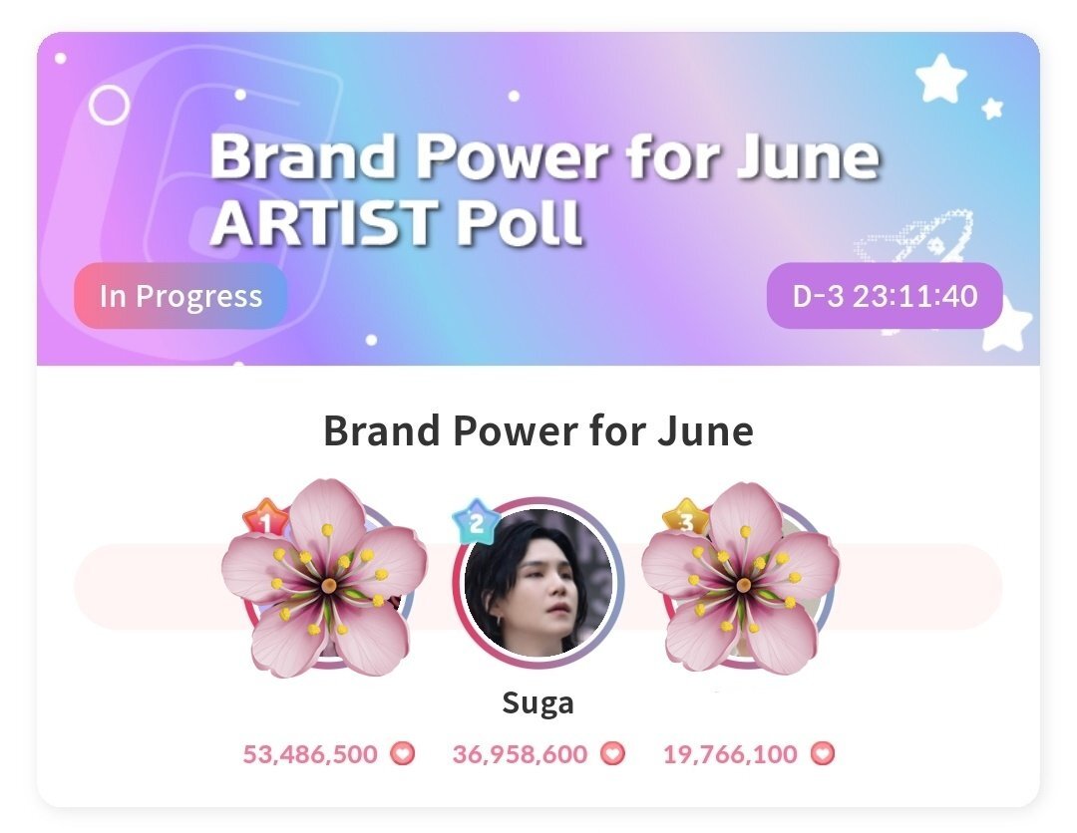This screenshot has height=833, width=1077.
Task: Click the heart icon beside 19,766,100
Action: [x=822, y=753]
